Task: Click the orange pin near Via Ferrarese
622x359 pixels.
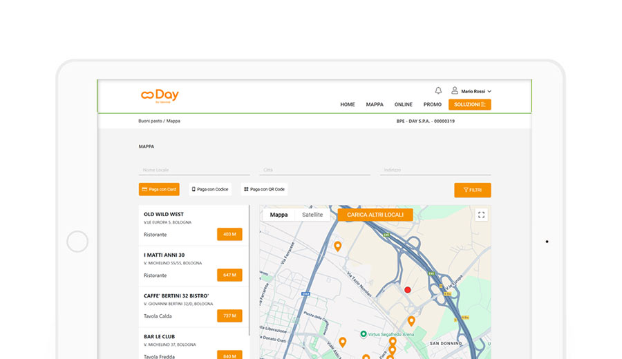Action: (337, 246)
